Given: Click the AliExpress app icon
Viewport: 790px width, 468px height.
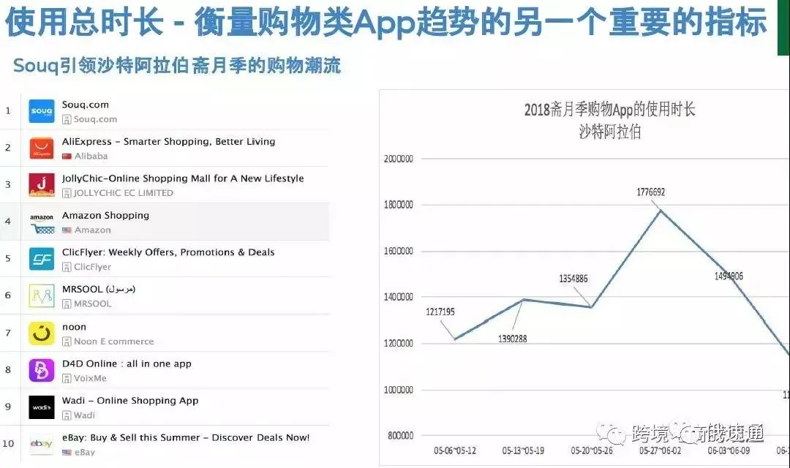Looking at the screenshot, I should coord(41,148).
